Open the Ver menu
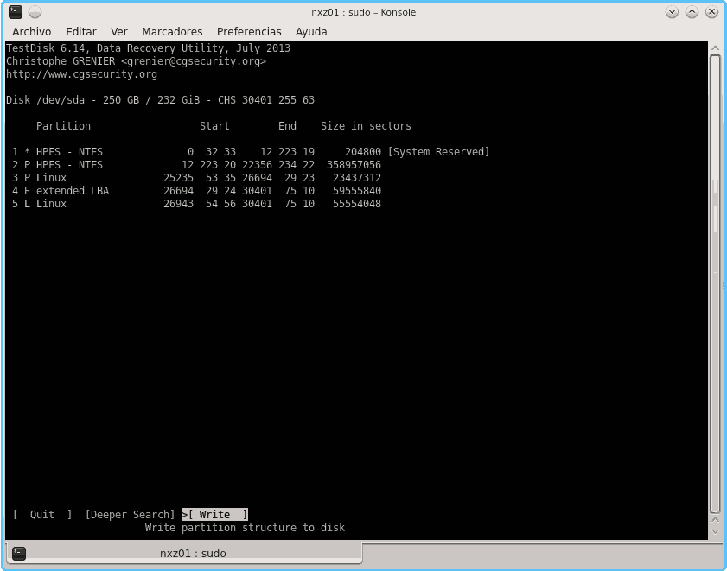Image resolution: width=727 pixels, height=571 pixels. coord(118,31)
